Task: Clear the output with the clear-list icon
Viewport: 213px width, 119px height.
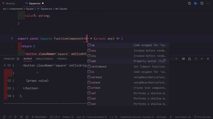Action: 183,59
